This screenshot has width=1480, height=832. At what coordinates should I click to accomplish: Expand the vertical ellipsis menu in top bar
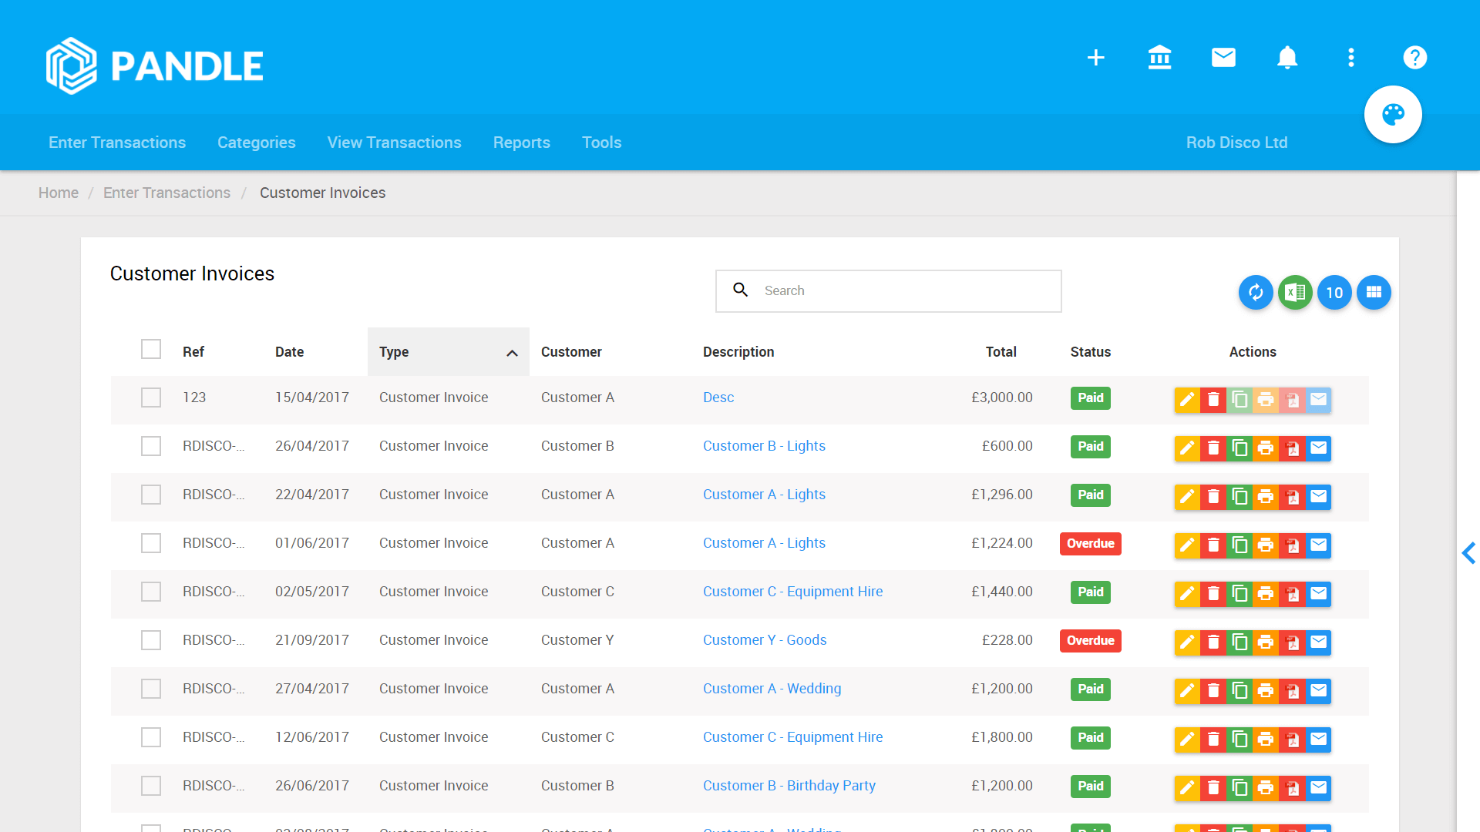(1351, 58)
